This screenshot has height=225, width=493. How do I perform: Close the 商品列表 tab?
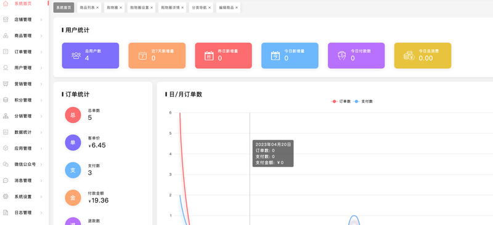pyautogui.click(x=97, y=7)
